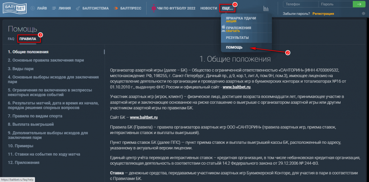Click the Телефон input field
369x182 pixels.
pyautogui.click(x=301, y=4)
